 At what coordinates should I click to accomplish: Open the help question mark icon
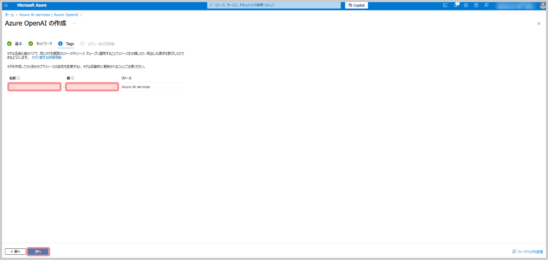click(476, 5)
